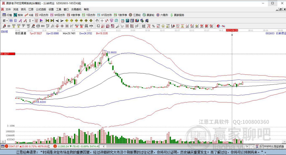Click the first yellow diamond arrow icon
Viewport: 286px width, 155px height.
click(67, 21)
